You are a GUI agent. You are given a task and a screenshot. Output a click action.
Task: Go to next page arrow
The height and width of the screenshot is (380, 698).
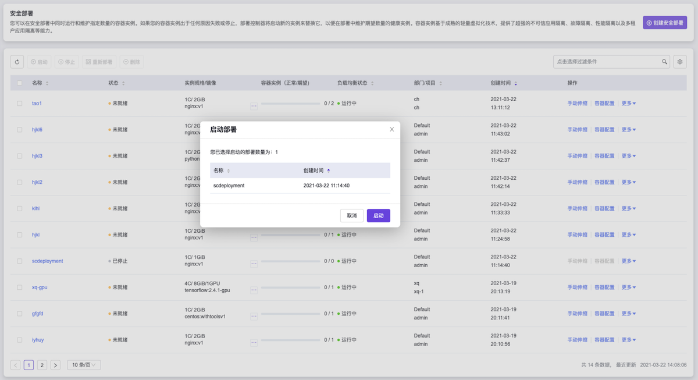coord(55,365)
